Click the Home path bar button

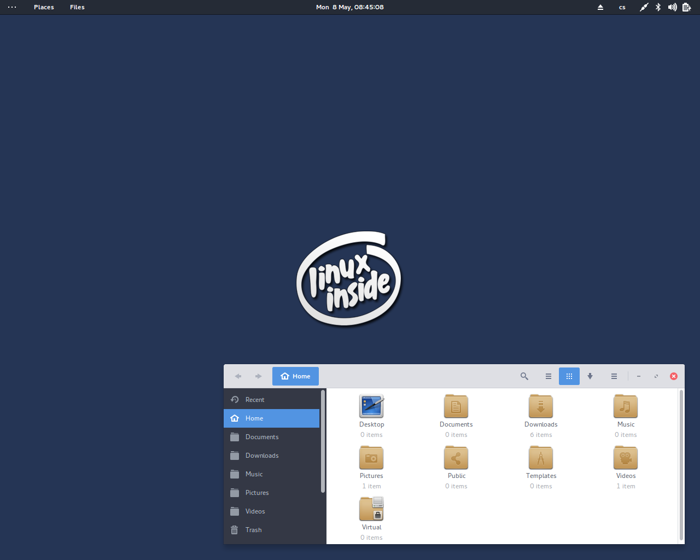[295, 376]
